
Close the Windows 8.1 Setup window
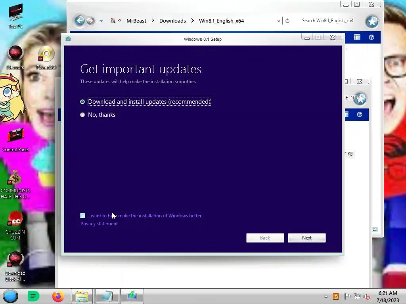tap(333, 38)
